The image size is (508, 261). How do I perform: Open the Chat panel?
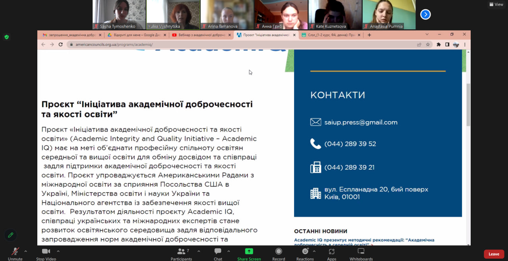[218, 252]
